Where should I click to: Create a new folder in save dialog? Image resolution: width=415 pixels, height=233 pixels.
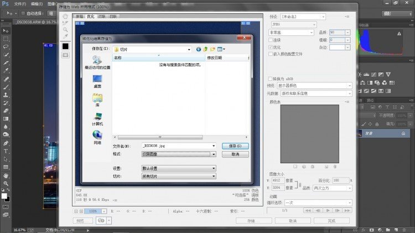tap(212, 49)
